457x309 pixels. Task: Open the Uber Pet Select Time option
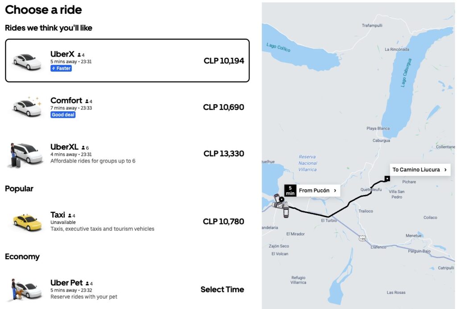click(222, 289)
